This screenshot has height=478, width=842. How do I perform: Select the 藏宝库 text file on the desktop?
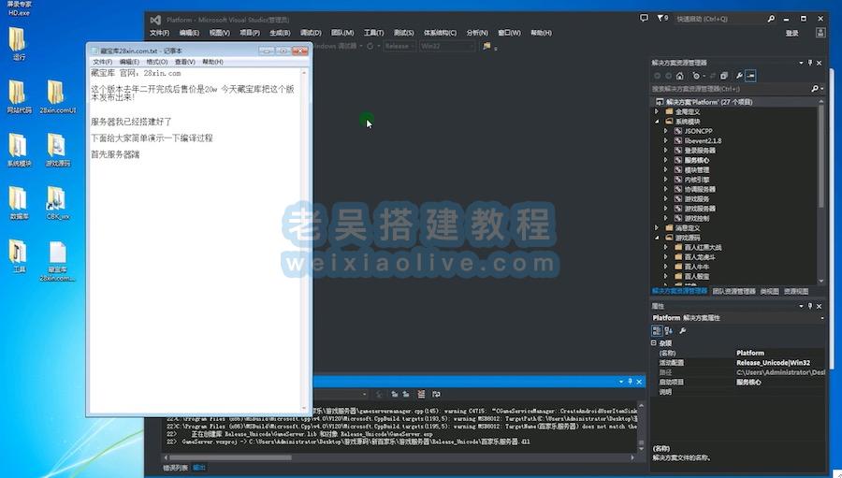[57, 262]
